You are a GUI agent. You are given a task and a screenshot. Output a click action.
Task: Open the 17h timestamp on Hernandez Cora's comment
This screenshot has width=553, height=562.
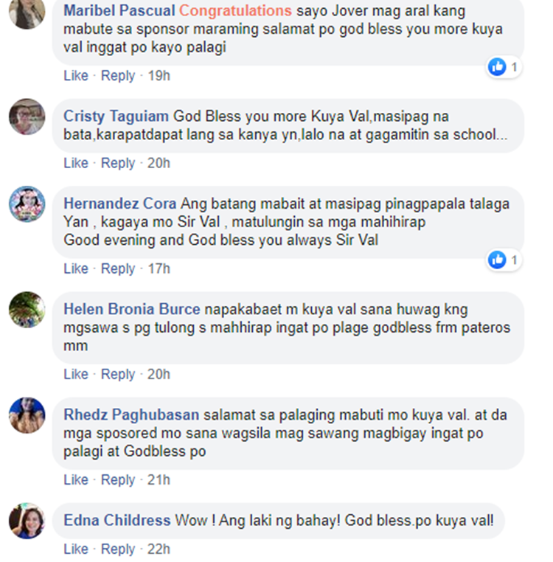[x=159, y=268]
